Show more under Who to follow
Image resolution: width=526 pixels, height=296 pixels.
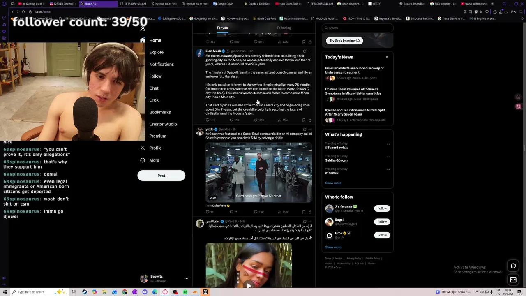(333, 247)
